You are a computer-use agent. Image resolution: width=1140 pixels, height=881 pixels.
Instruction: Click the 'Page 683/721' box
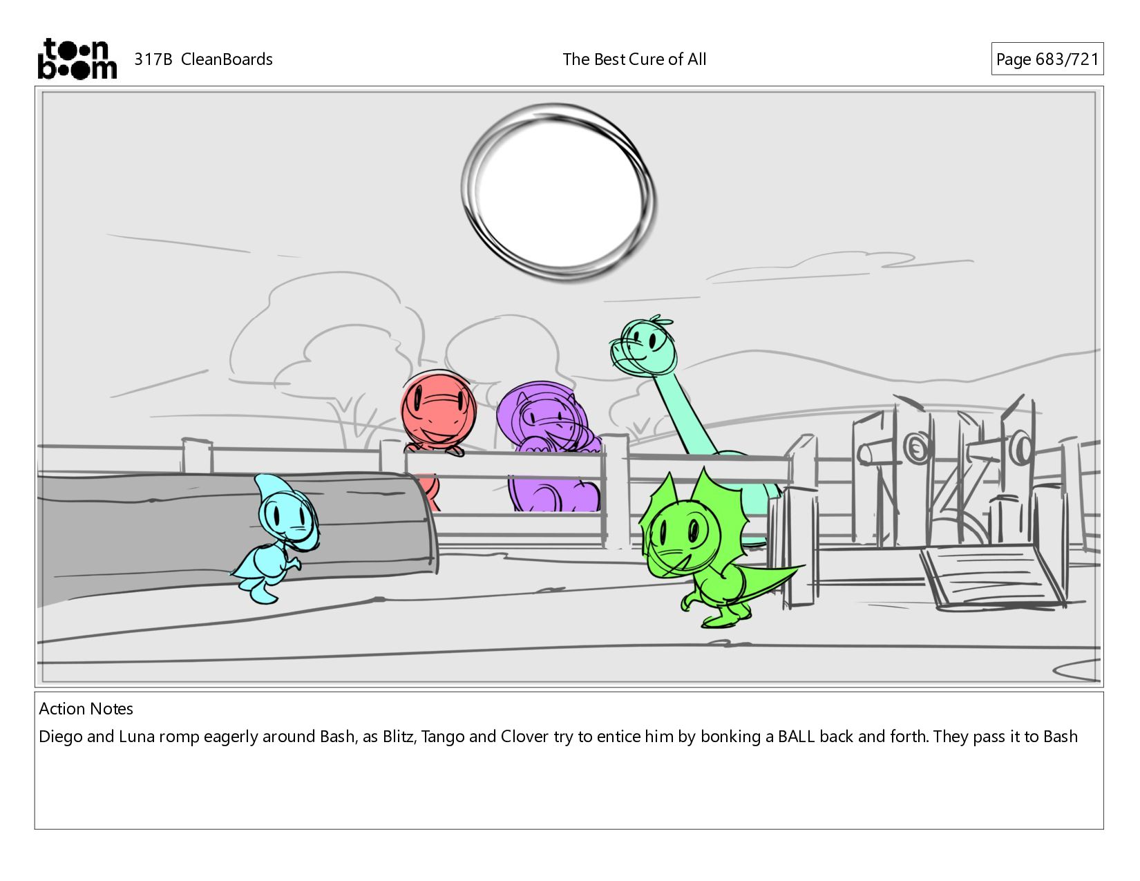tap(1047, 59)
